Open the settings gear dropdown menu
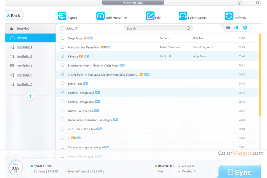This screenshot has width=267, height=178. 240,3
